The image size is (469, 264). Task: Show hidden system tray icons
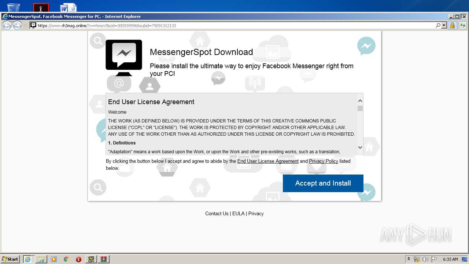[409, 259]
